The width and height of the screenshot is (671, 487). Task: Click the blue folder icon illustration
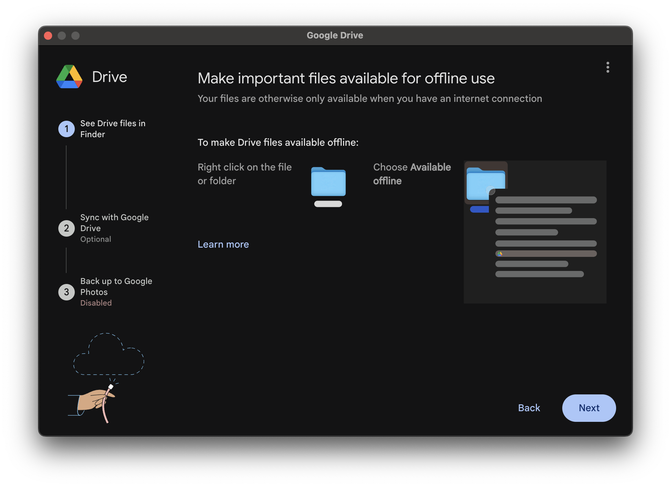click(x=328, y=182)
